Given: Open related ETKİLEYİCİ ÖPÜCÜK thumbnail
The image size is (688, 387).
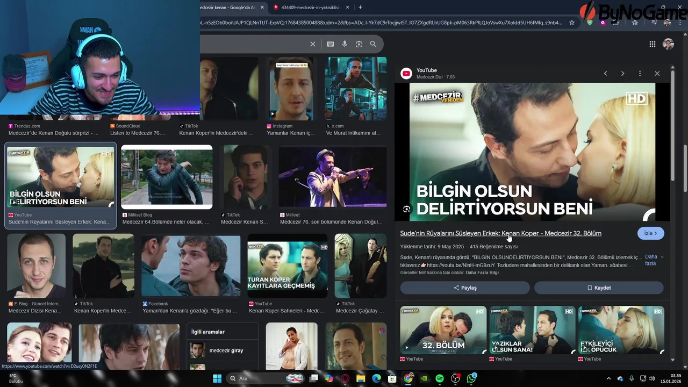Looking at the screenshot, I should tap(621, 331).
